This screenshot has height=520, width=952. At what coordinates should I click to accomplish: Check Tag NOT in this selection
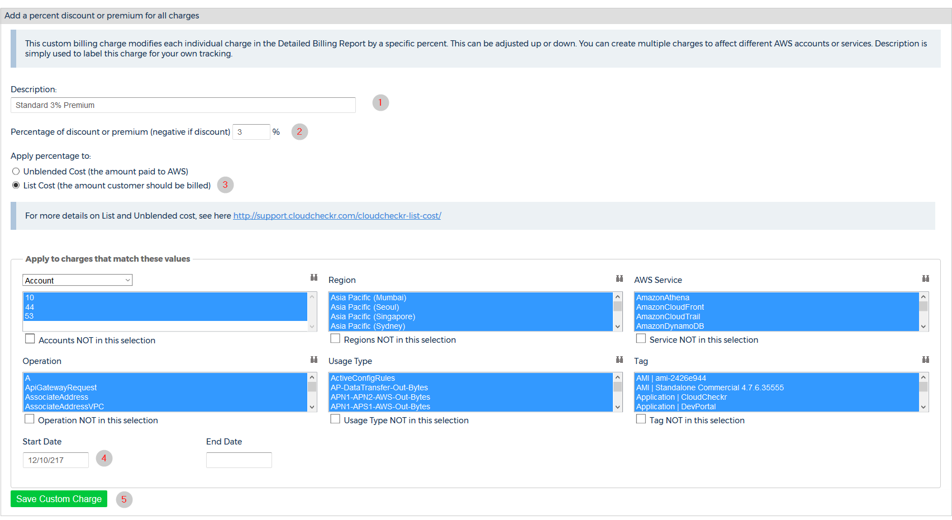point(641,419)
